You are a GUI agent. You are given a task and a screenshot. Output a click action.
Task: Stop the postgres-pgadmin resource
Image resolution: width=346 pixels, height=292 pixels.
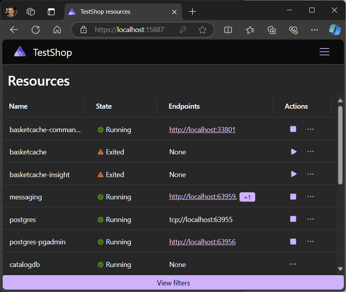tap(293, 242)
